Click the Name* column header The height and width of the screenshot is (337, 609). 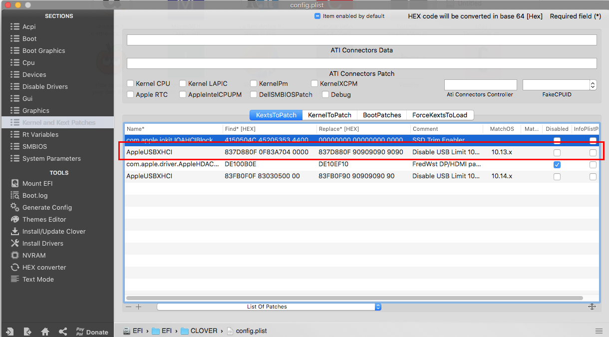tap(174, 129)
